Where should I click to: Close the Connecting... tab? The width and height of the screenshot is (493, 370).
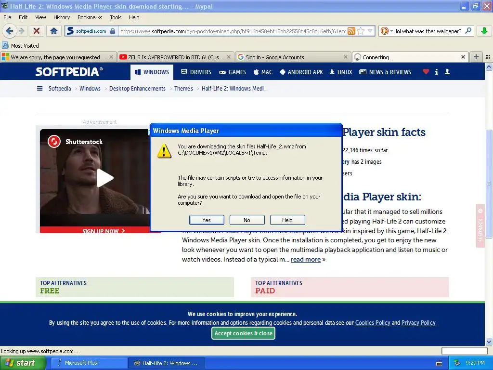coord(463,57)
